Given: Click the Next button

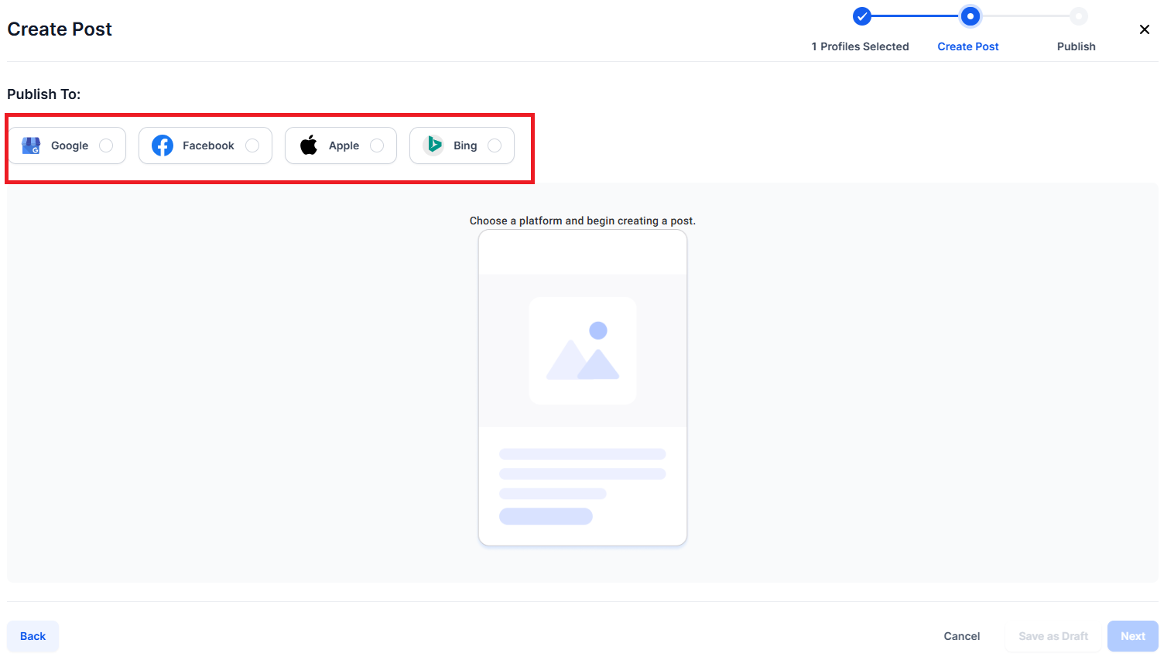Looking at the screenshot, I should coord(1133,636).
